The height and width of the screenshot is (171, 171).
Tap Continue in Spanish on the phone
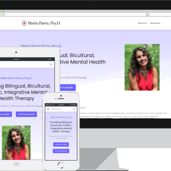coord(61,151)
